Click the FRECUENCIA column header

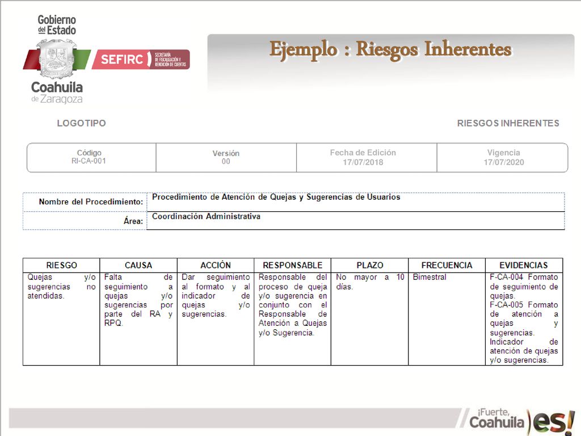447,266
